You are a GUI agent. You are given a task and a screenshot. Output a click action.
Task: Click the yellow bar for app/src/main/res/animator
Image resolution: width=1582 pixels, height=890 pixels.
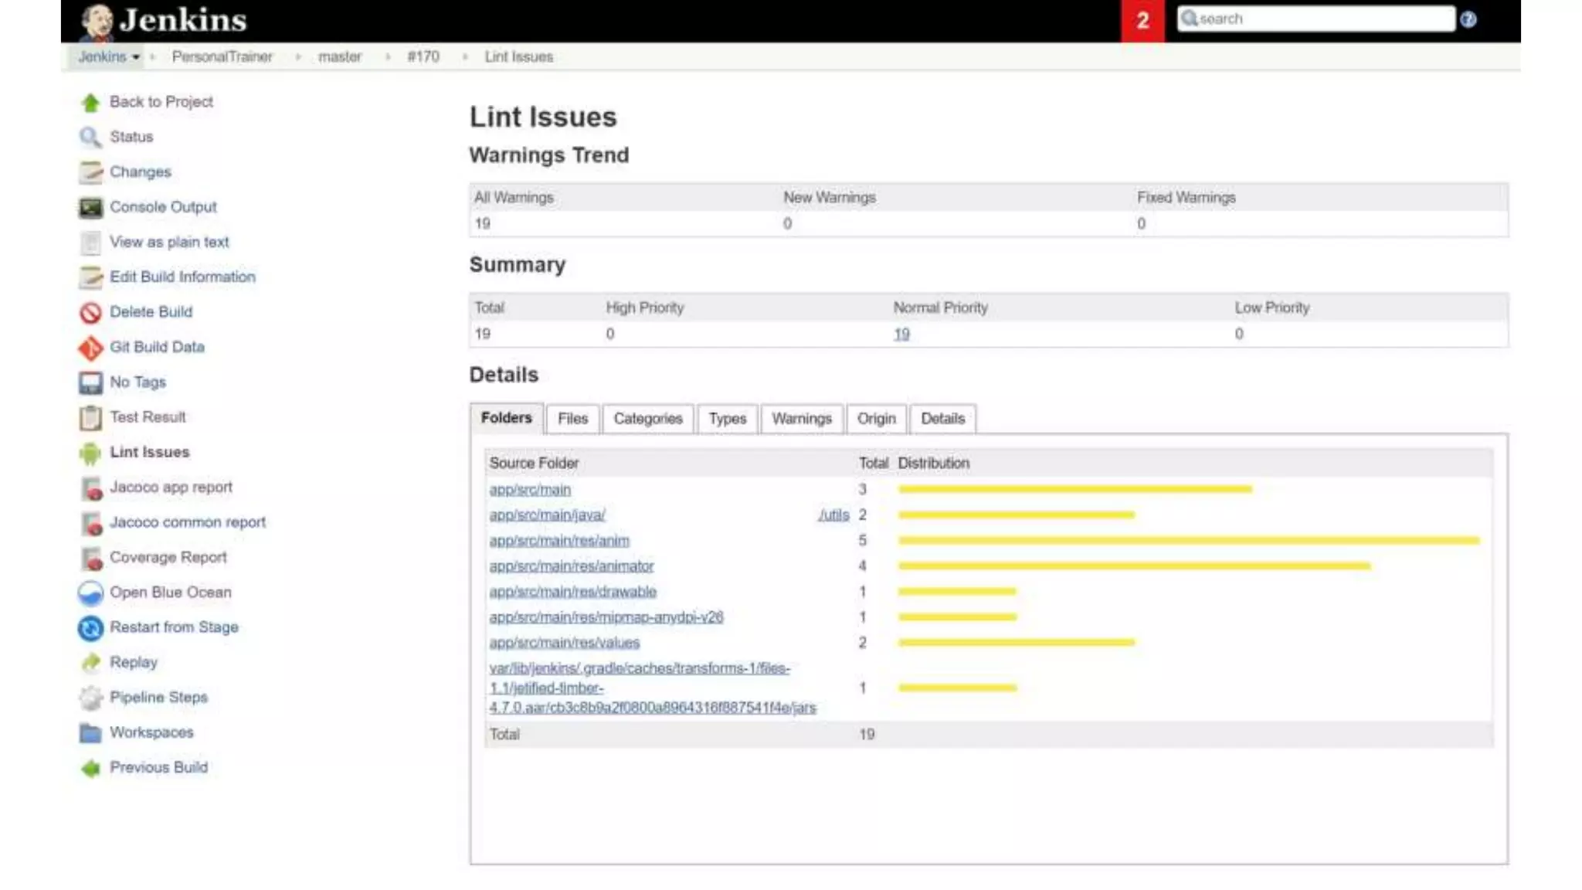pyautogui.click(x=1133, y=566)
